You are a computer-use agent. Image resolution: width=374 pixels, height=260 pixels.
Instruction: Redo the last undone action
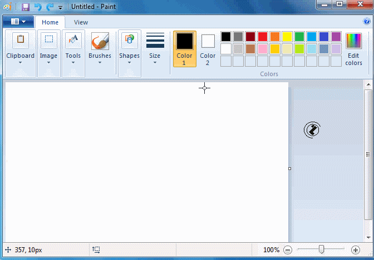tap(50, 7)
